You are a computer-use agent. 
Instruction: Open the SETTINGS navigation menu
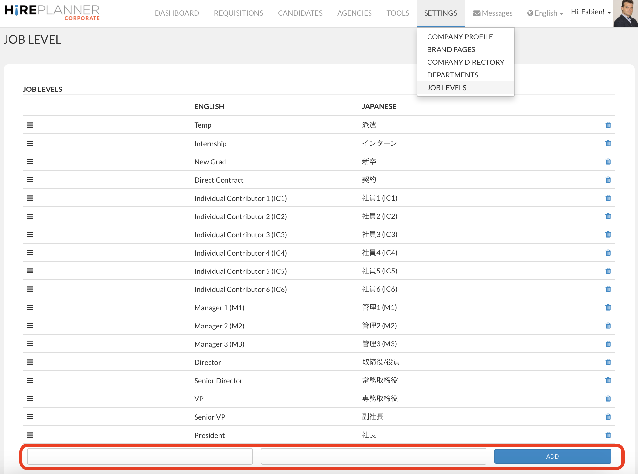[x=440, y=13]
